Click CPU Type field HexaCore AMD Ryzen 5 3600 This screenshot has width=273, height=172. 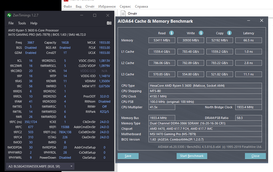tap(205, 86)
